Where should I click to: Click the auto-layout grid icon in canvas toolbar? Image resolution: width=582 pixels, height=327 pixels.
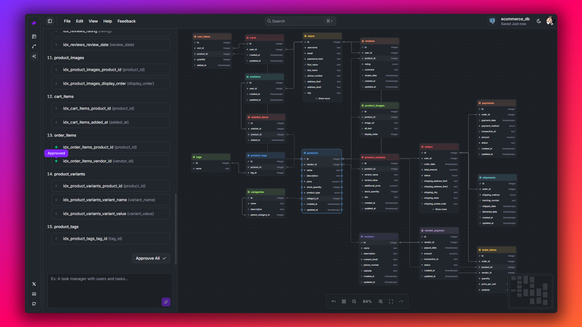344,301
